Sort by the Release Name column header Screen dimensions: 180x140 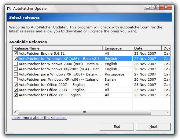pos(58,48)
